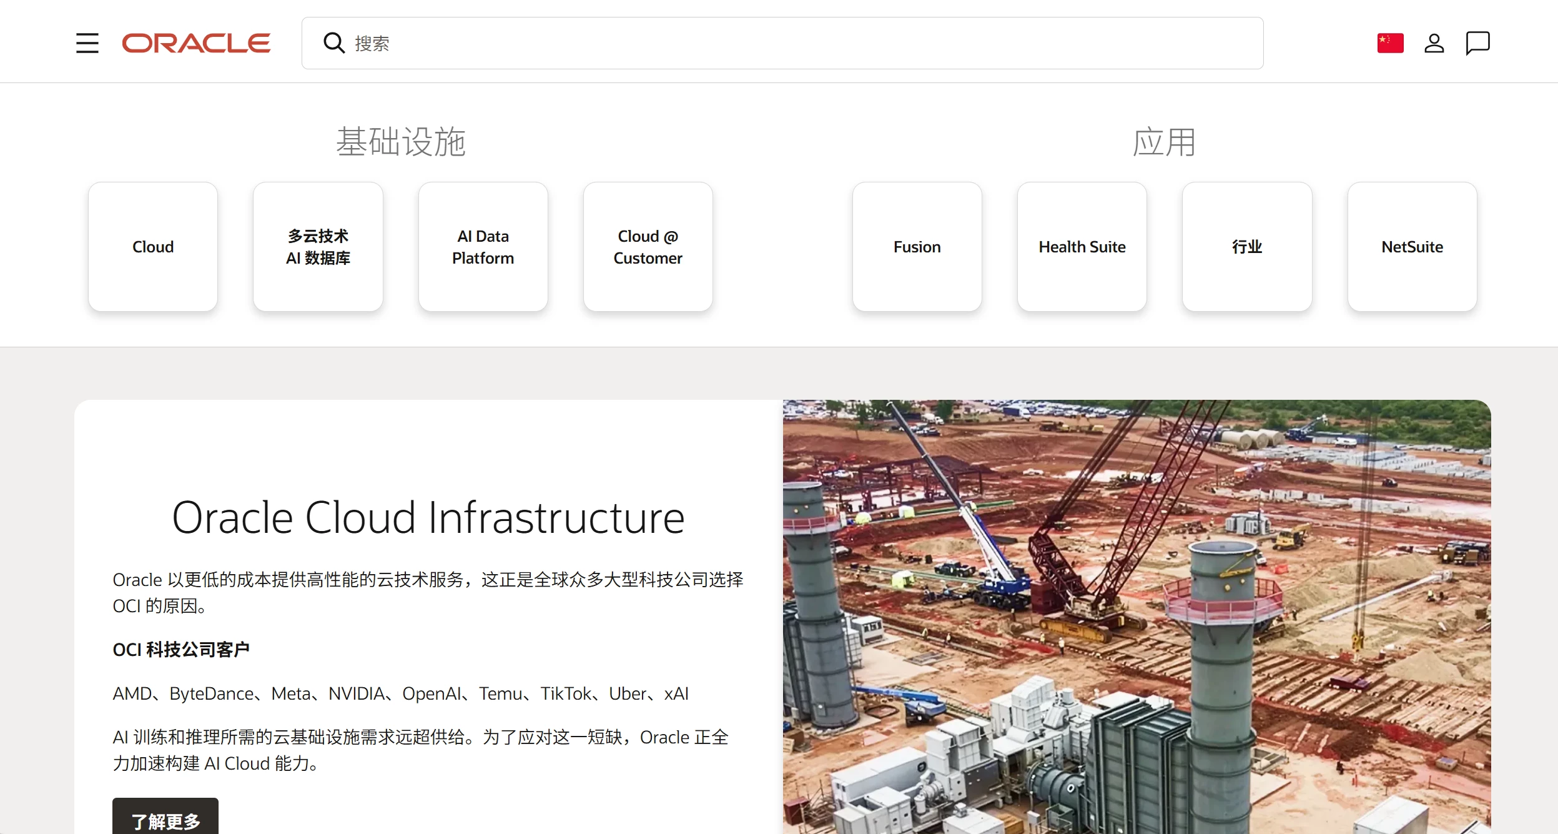Click the 应用 section heading
This screenshot has height=834, width=1558.
click(x=1165, y=142)
